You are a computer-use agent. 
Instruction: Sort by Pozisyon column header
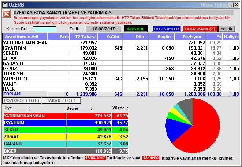click(190, 37)
